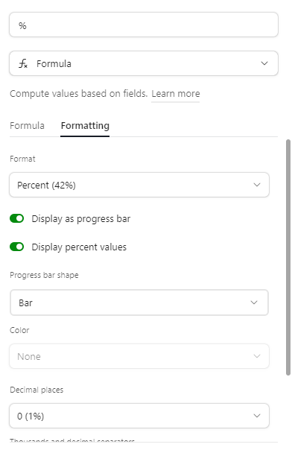Click the Decimal places chevron arrow
This screenshot has width=292, height=453.
click(x=257, y=416)
